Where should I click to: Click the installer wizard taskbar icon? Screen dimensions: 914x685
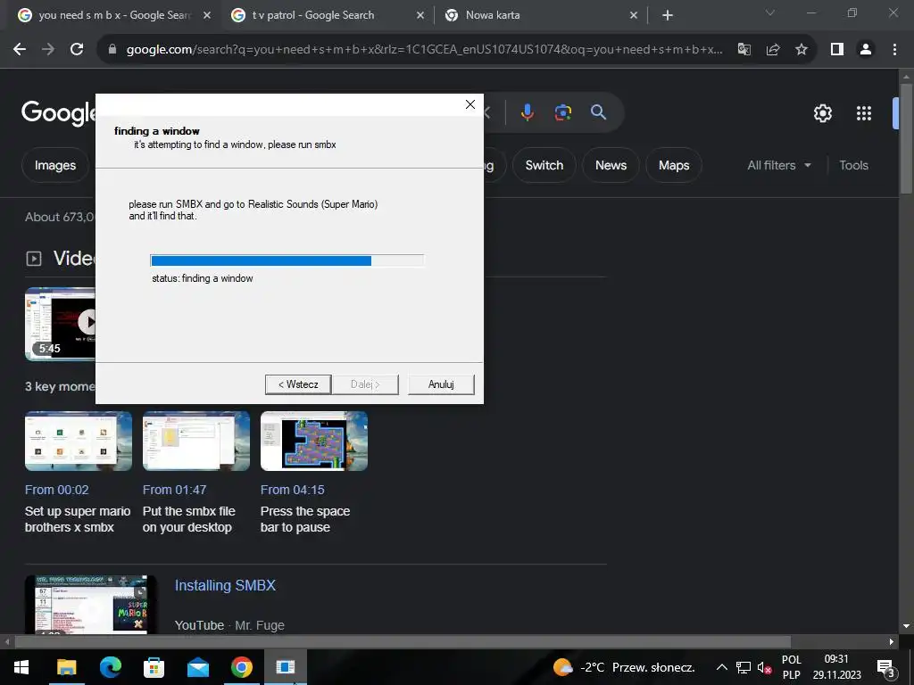(286, 667)
